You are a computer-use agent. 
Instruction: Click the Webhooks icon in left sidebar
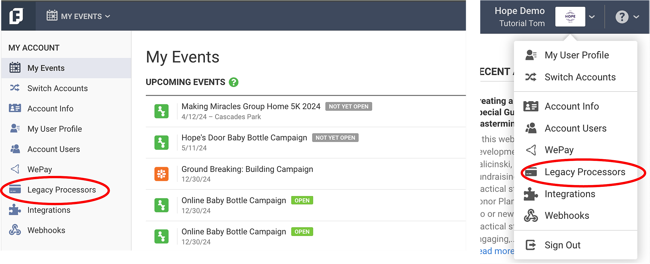click(15, 230)
